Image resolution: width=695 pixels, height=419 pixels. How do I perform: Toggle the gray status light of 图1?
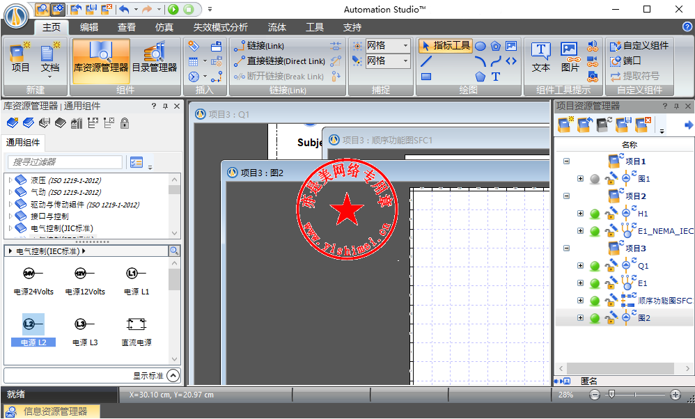[595, 179]
